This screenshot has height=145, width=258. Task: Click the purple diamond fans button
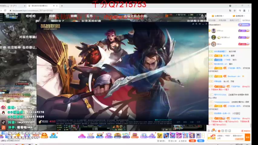tap(244, 25)
